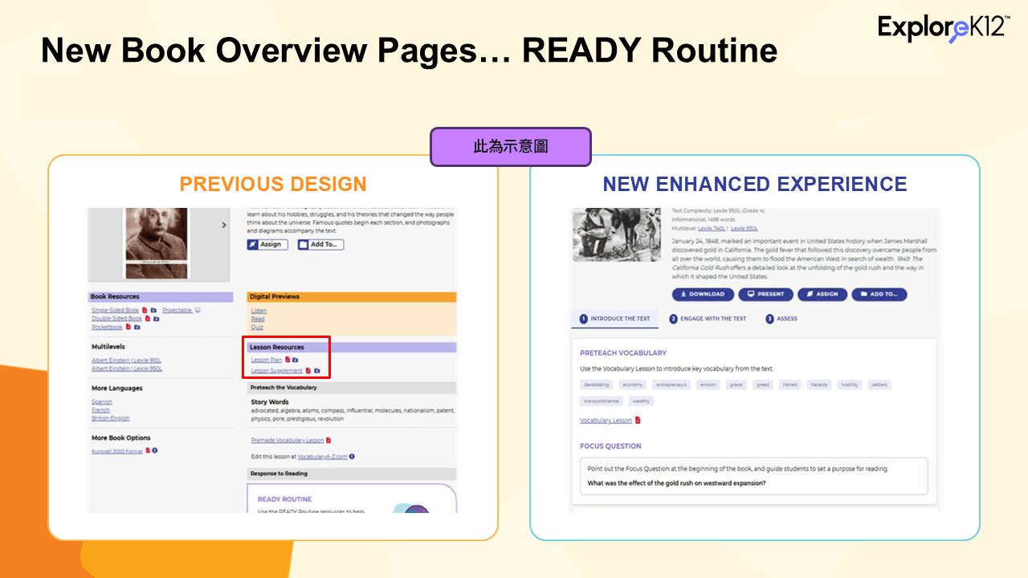Switch to the ASSESS tab
This screenshot has width=1028, height=578.
781,319
